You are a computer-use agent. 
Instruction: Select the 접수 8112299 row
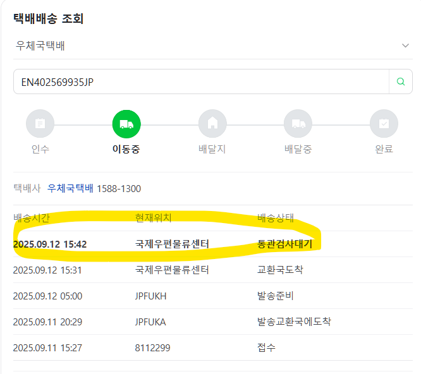pyautogui.click(x=213, y=347)
